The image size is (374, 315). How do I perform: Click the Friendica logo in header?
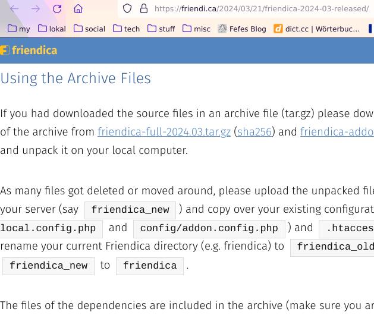[29, 51]
